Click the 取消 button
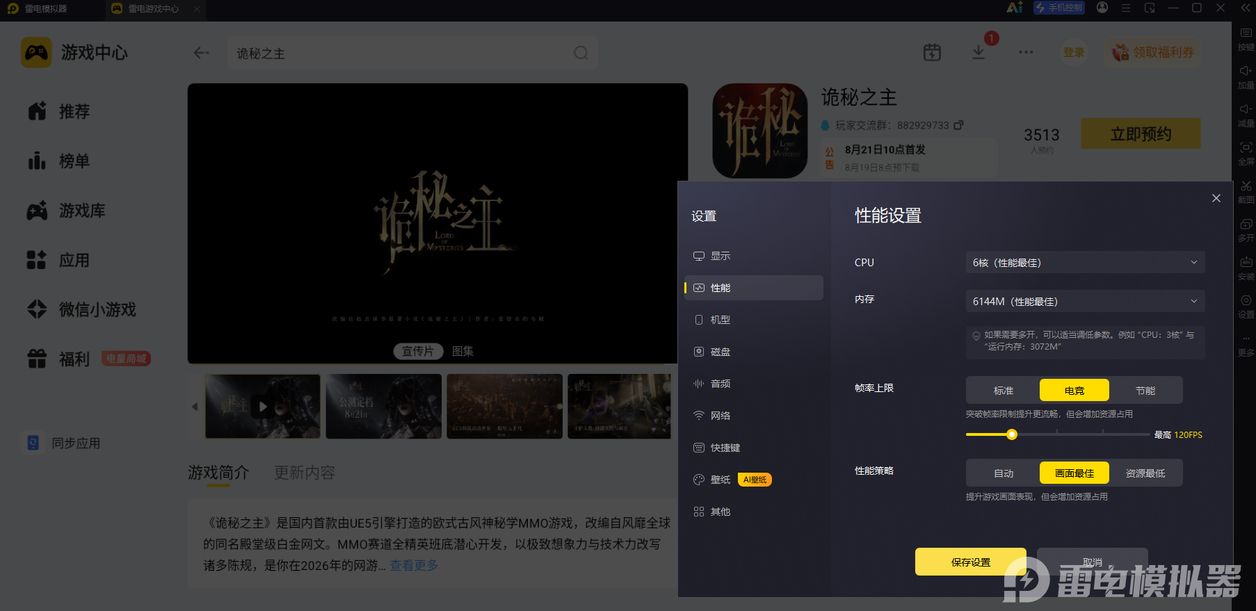 [1093, 562]
